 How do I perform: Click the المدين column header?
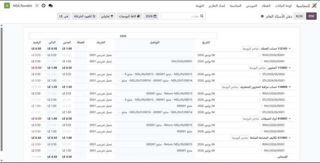point(67,42)
